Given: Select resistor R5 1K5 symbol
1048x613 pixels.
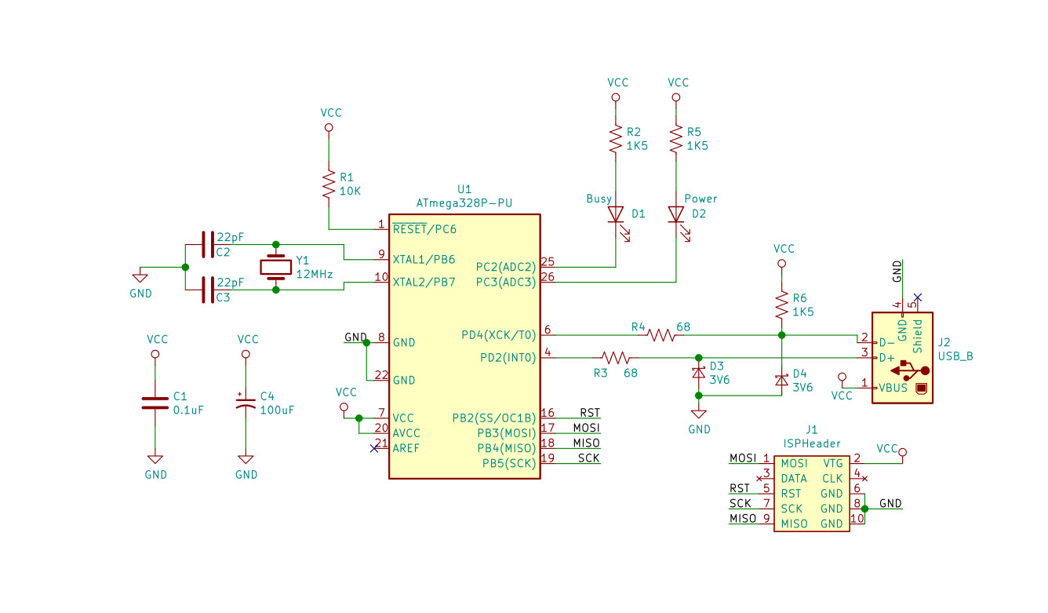Looking at the screenshot, I should click(676, 140).
